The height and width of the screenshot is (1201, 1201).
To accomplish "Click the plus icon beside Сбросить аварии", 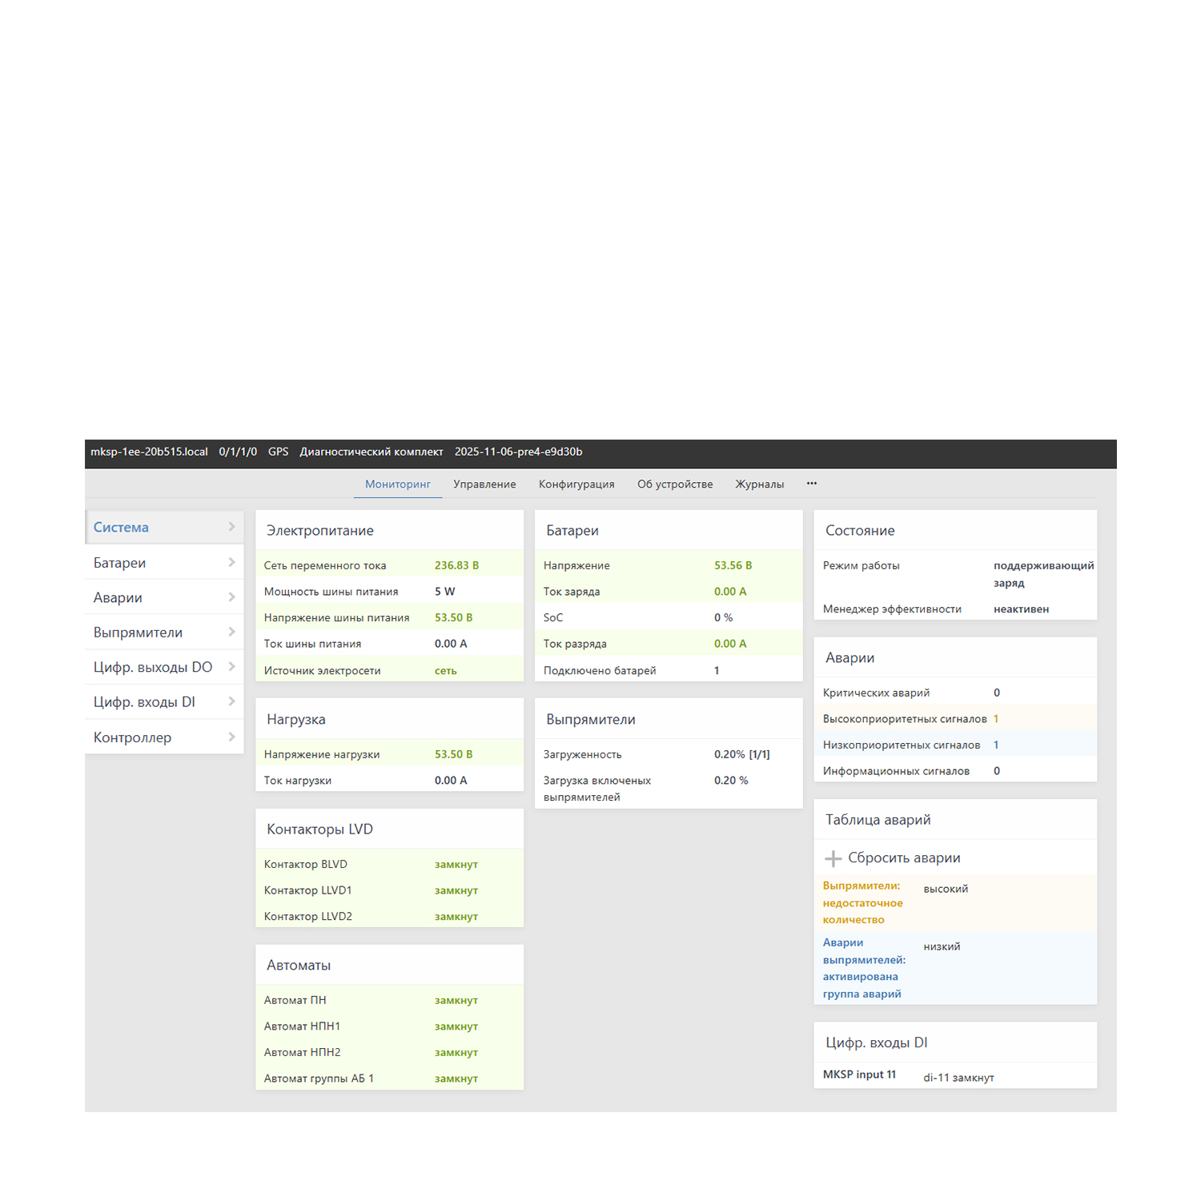I will pyautogui.click(x=833, y=858).
